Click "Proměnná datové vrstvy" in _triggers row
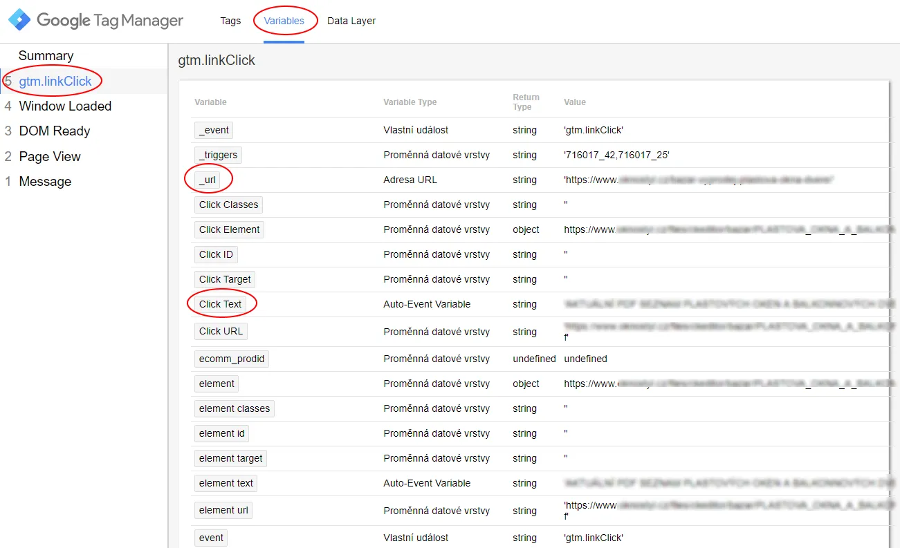This screenshot has width=900, height=548. [x=437, y=155]
